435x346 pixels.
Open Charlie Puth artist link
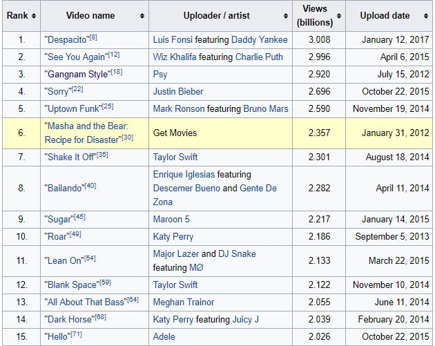pos(259,57)
